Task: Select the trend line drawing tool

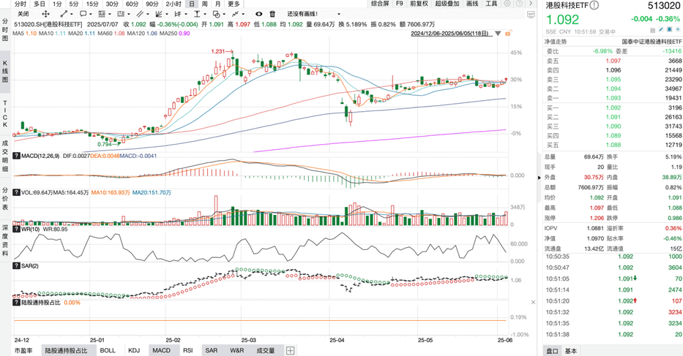Action: tap(64, 14)
